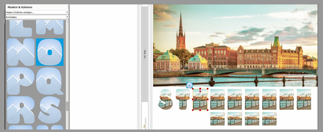Click the scrollbar thumb in masks panel
Image resolution: width=323 pixels, height=132 pixels.
pyautogui.click(x=67, y=106)
